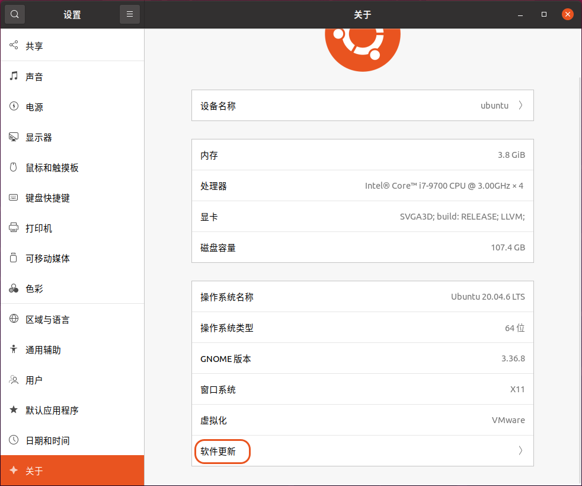Select 通用辅助 in the sidebar

72,350
